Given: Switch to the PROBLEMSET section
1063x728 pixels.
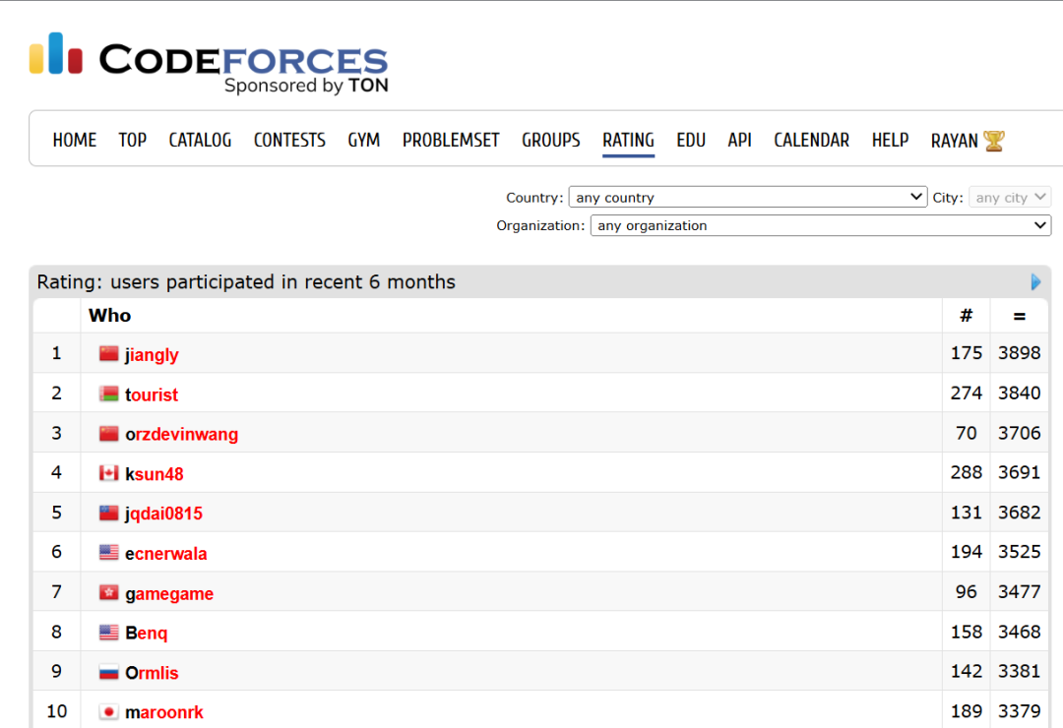Looking at the screenshot, I should tap(450, 140).
